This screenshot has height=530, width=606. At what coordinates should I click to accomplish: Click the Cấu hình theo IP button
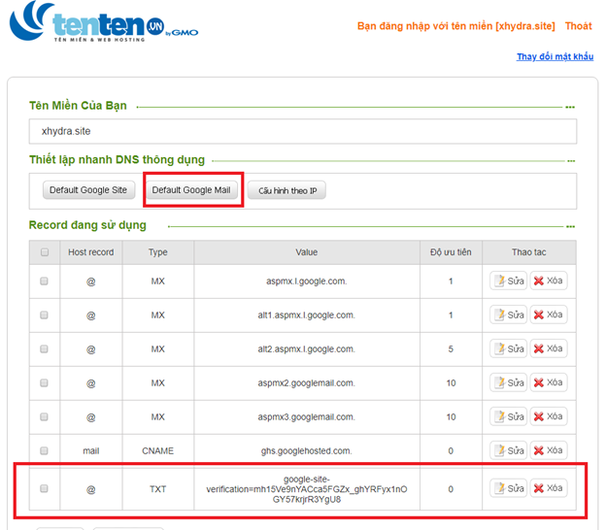click(x=286, y=191)
